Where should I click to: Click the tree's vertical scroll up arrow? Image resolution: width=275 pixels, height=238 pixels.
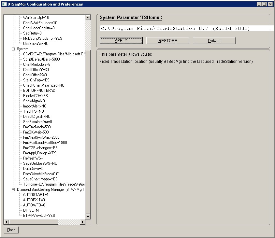click(88, 18)
